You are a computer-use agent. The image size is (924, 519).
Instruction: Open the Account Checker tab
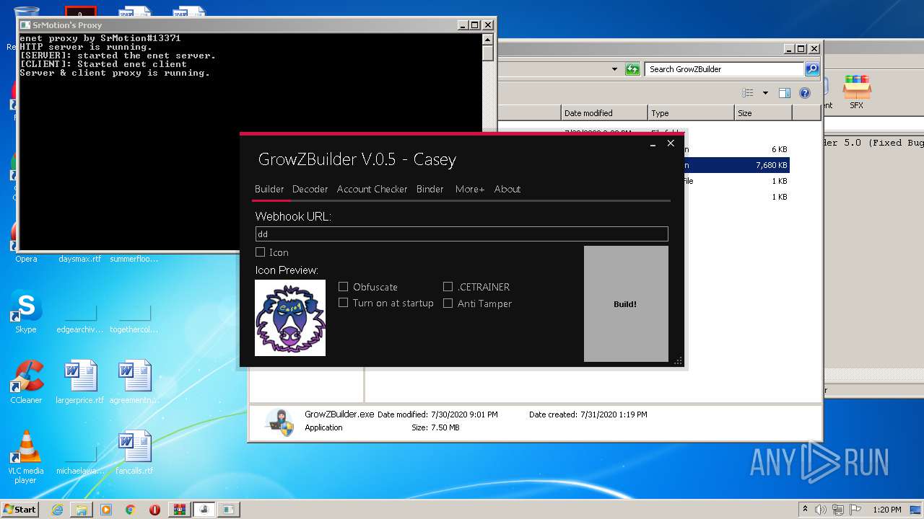point(372,189)
